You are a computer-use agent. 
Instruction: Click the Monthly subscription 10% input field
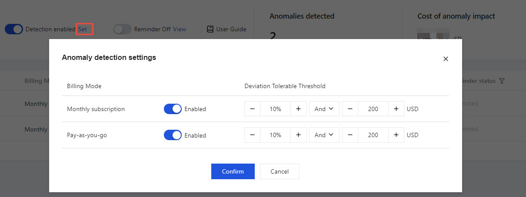[x=275, y=109]
